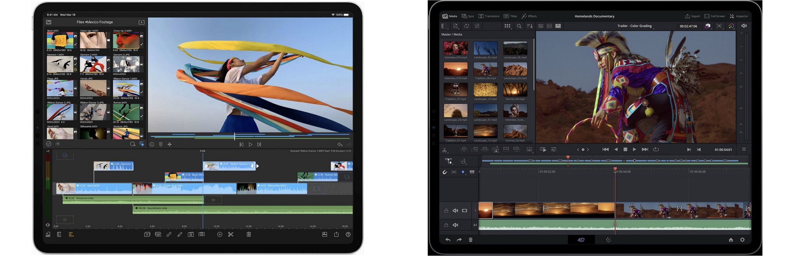Toggle loop playback in DaVinci transport

point(656,149)
